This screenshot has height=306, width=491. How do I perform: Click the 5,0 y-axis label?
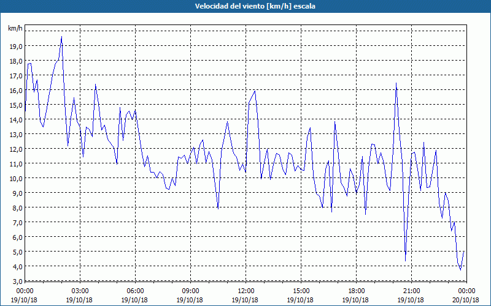tap(18, 252)
